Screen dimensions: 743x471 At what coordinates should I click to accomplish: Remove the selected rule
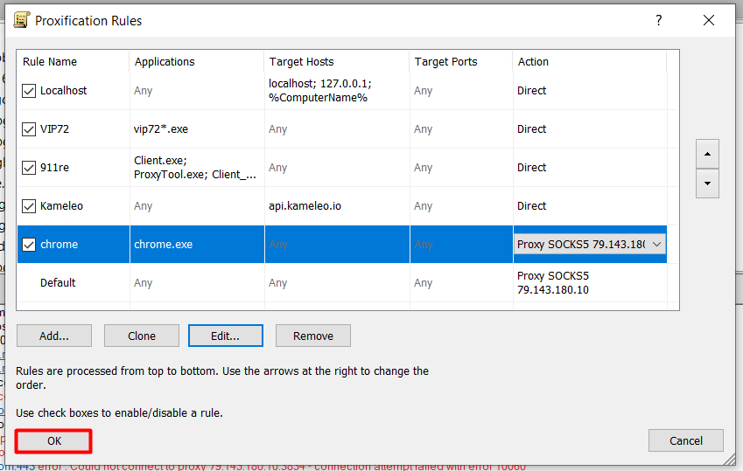313,336
